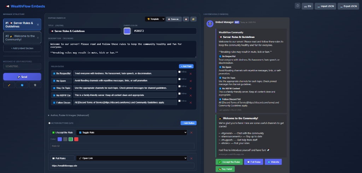Click the I Accept the Rule label input
Image resolution: width=362 pixels, height=173 pixels.
(62, 133)
